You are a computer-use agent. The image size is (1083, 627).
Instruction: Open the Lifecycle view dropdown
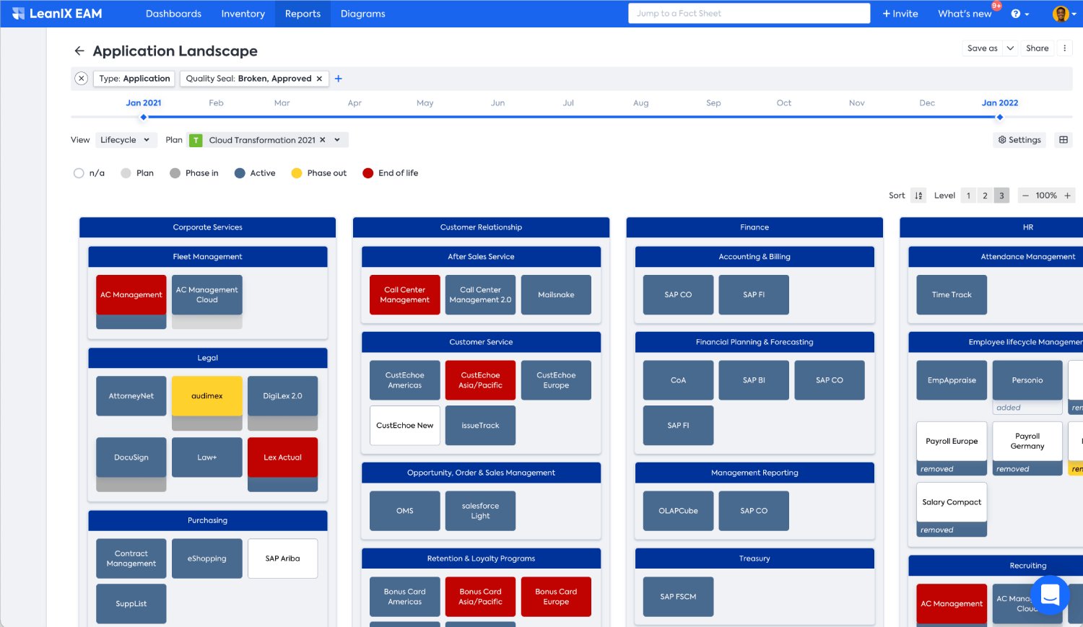coord(125,140)
